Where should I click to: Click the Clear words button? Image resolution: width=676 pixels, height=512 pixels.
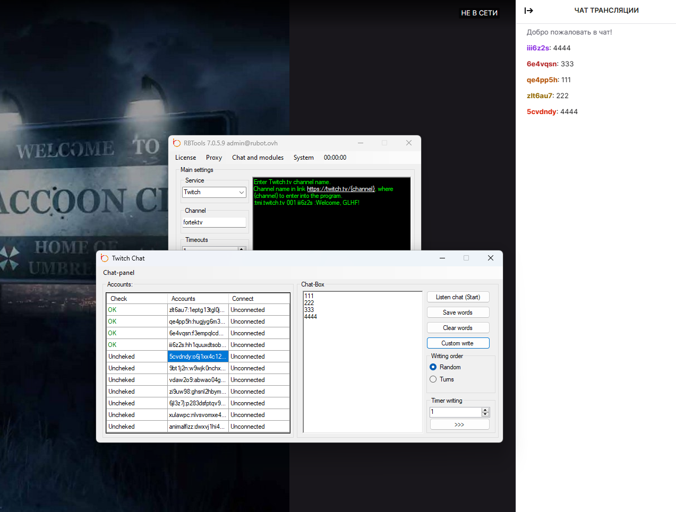tap(458, 328)
